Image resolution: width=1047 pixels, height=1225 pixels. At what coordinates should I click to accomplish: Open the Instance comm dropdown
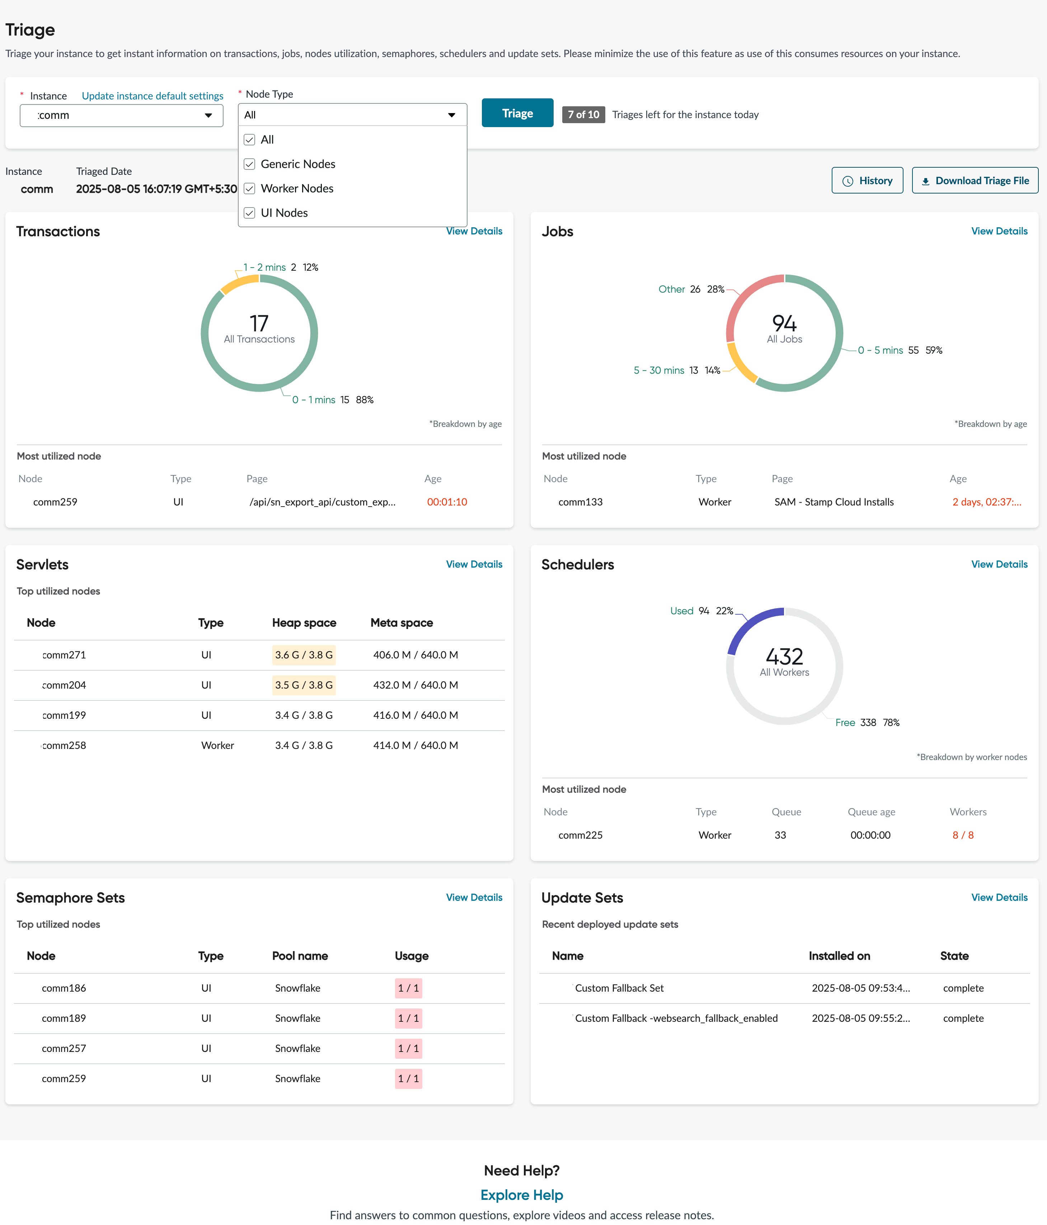[122, 115]
